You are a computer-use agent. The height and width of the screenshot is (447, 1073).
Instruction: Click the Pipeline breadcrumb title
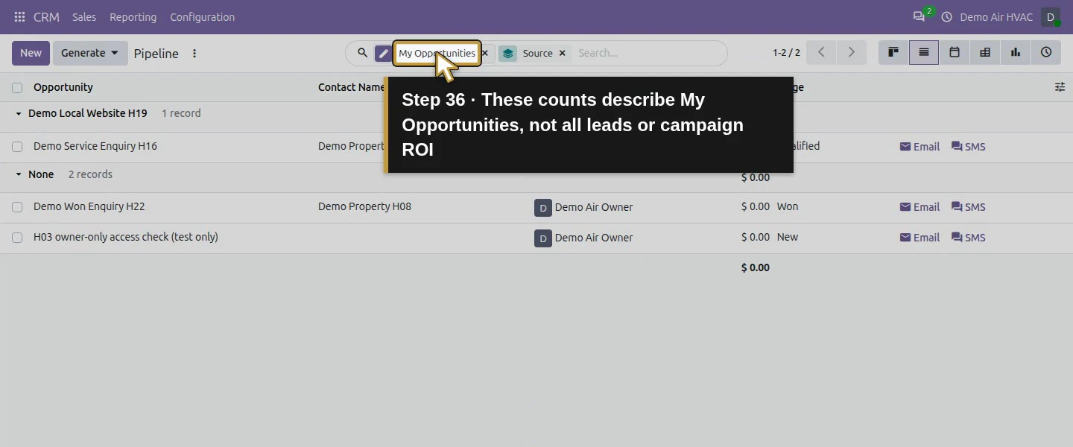(x=156, y=54)
